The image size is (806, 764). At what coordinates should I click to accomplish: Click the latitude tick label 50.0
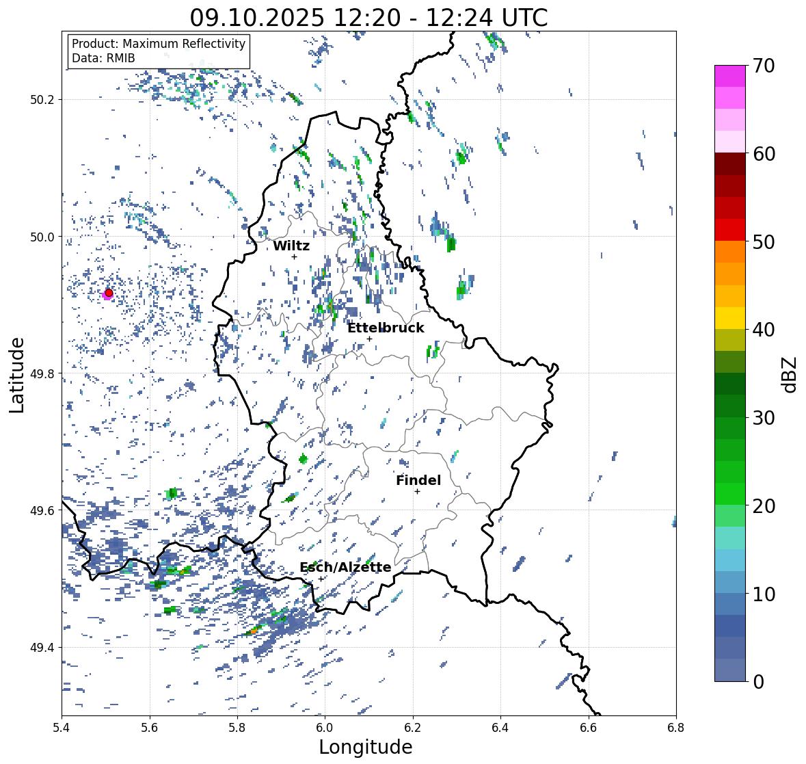42,237
